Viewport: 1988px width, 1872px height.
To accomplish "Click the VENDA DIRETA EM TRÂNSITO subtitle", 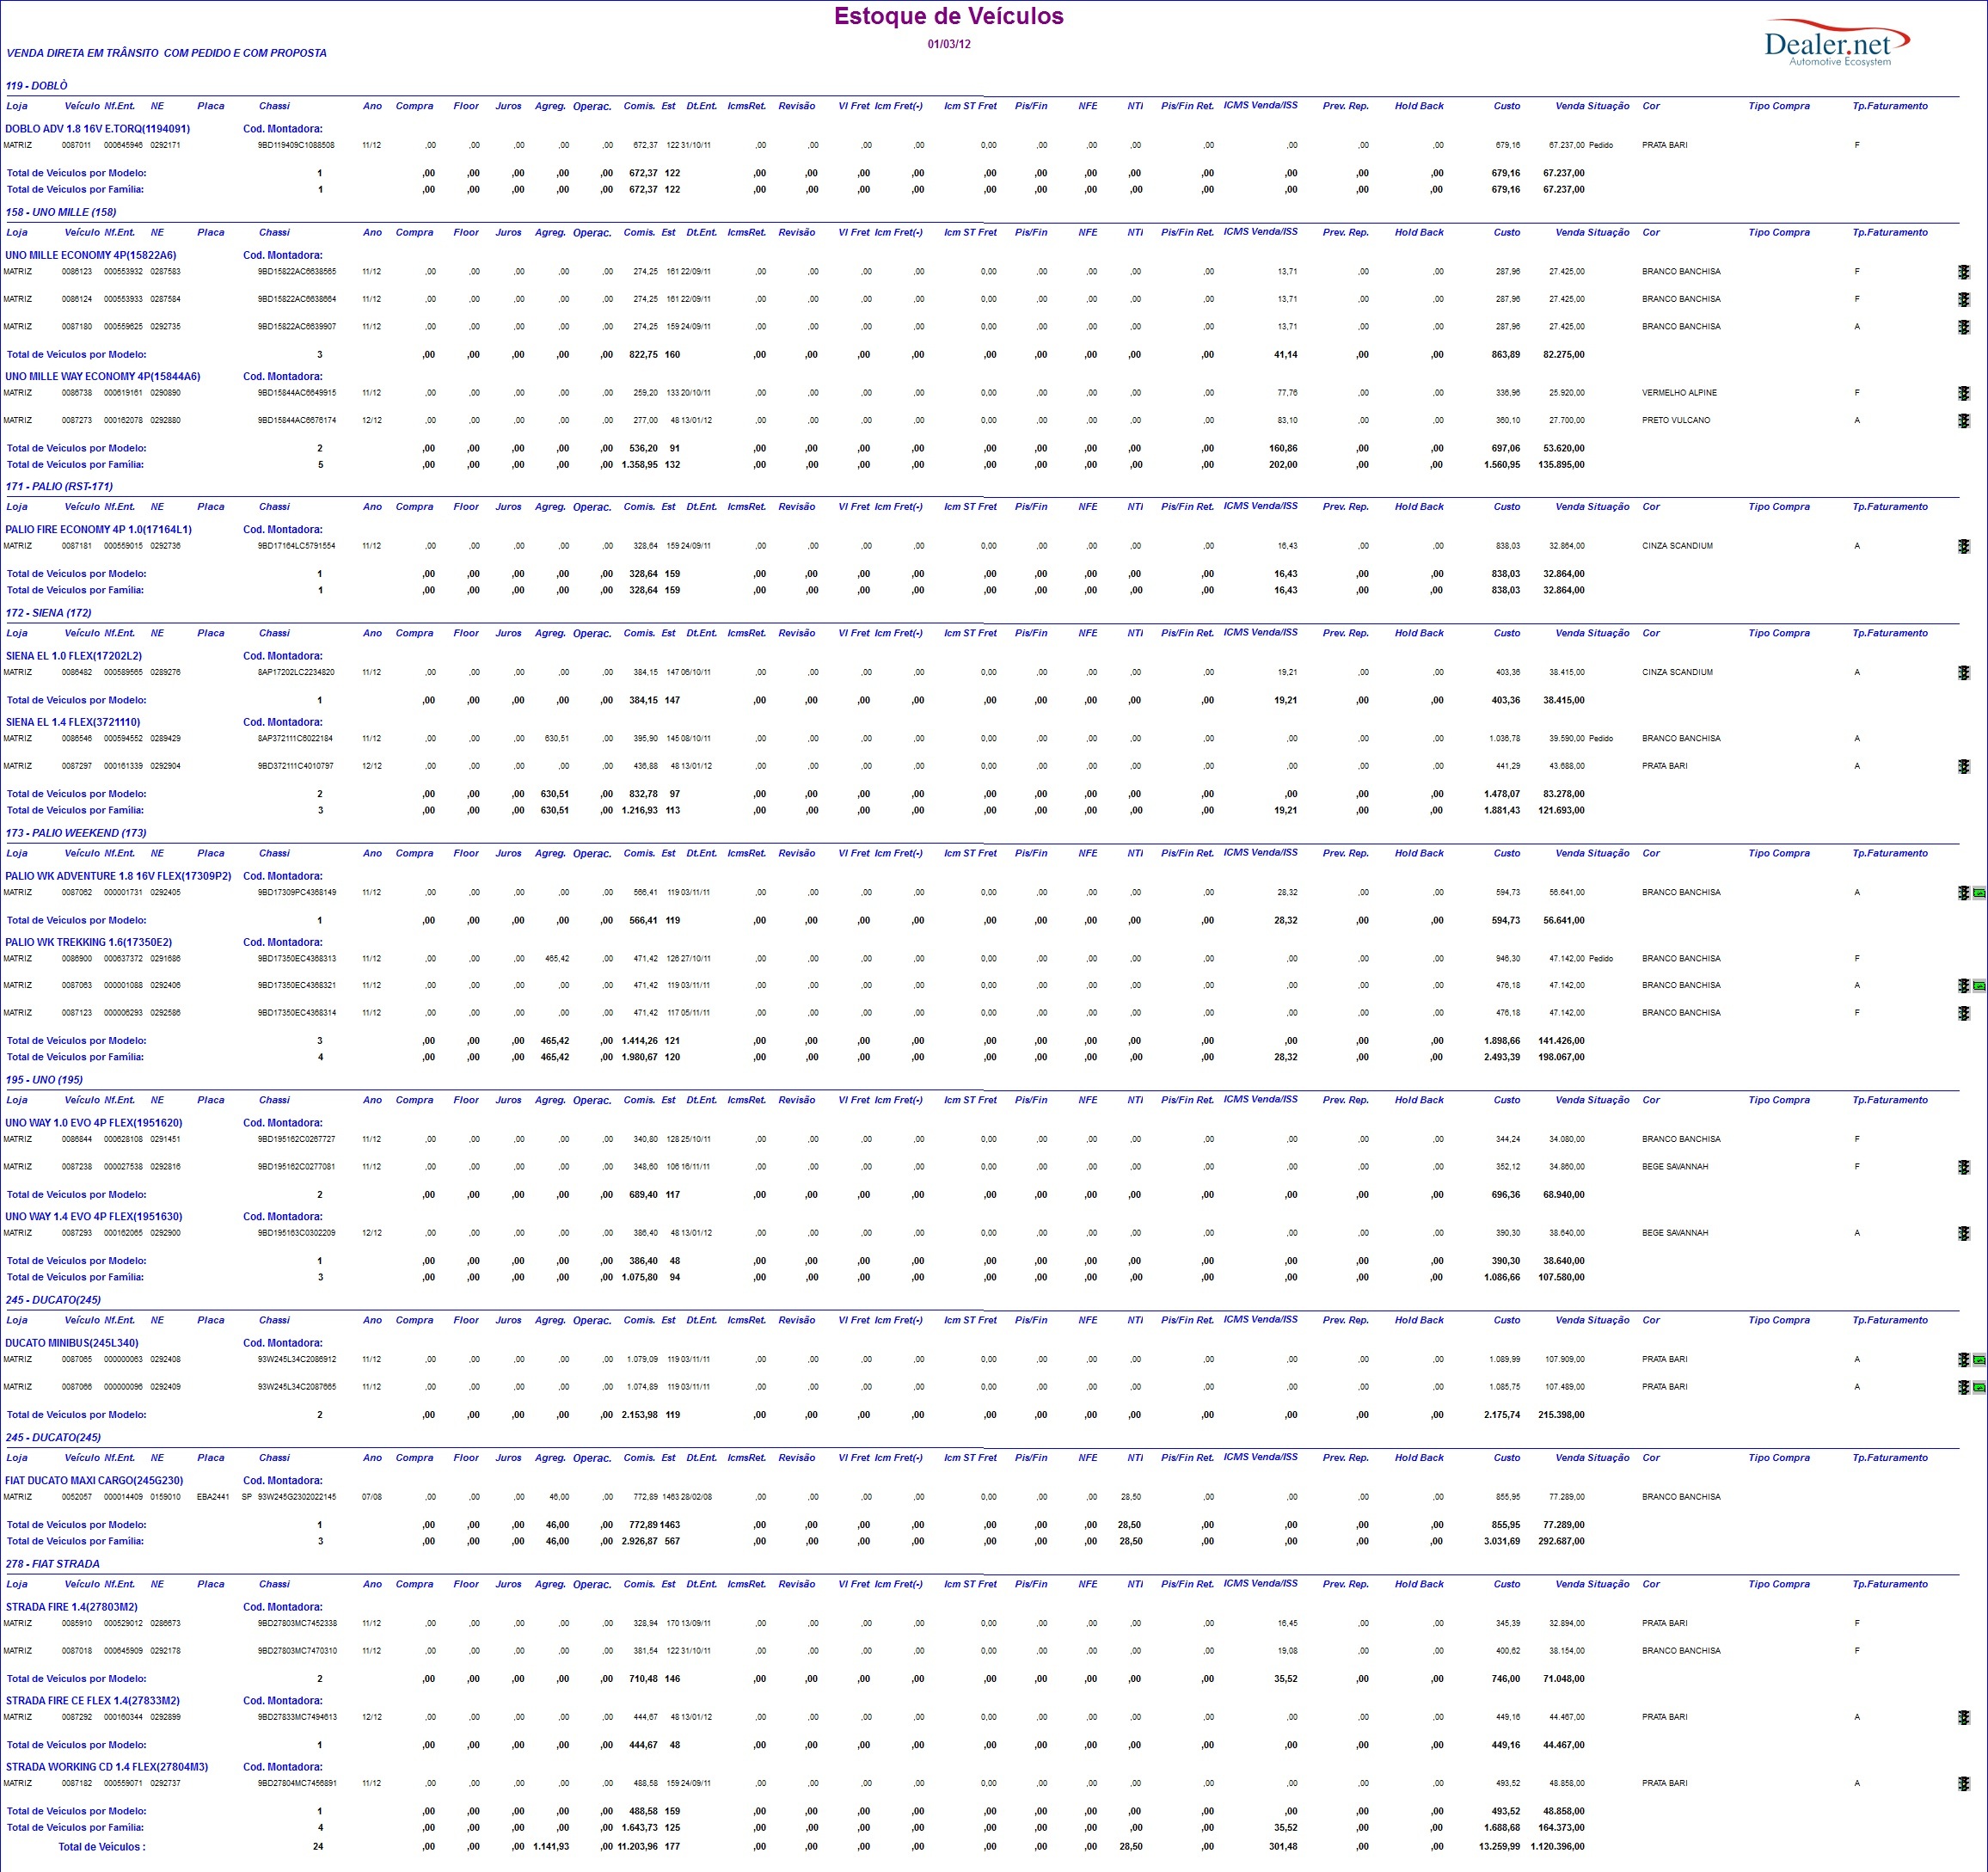I will [167, 53].
